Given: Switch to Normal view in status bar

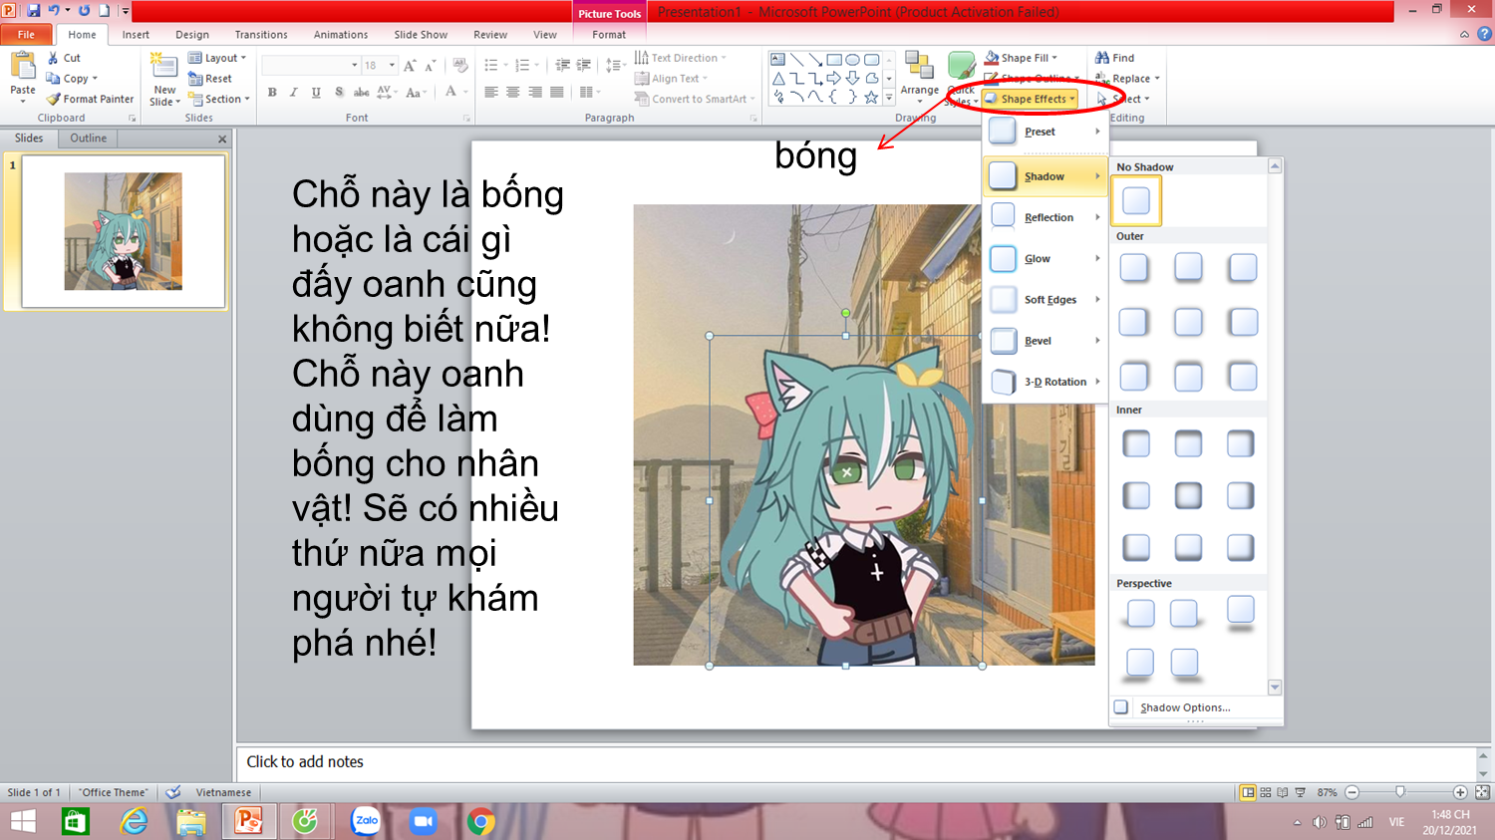Looking at the screenshot, I should point(1248,792).
